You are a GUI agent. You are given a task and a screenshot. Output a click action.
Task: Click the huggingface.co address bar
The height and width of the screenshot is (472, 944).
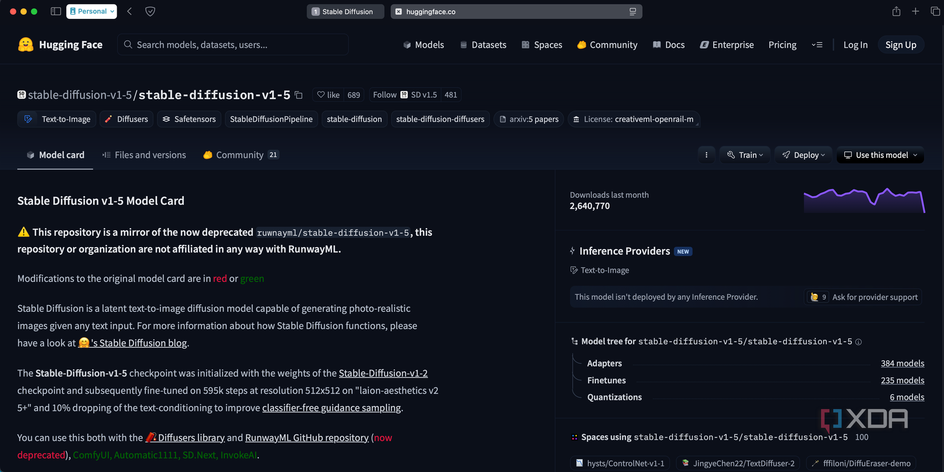516,11
